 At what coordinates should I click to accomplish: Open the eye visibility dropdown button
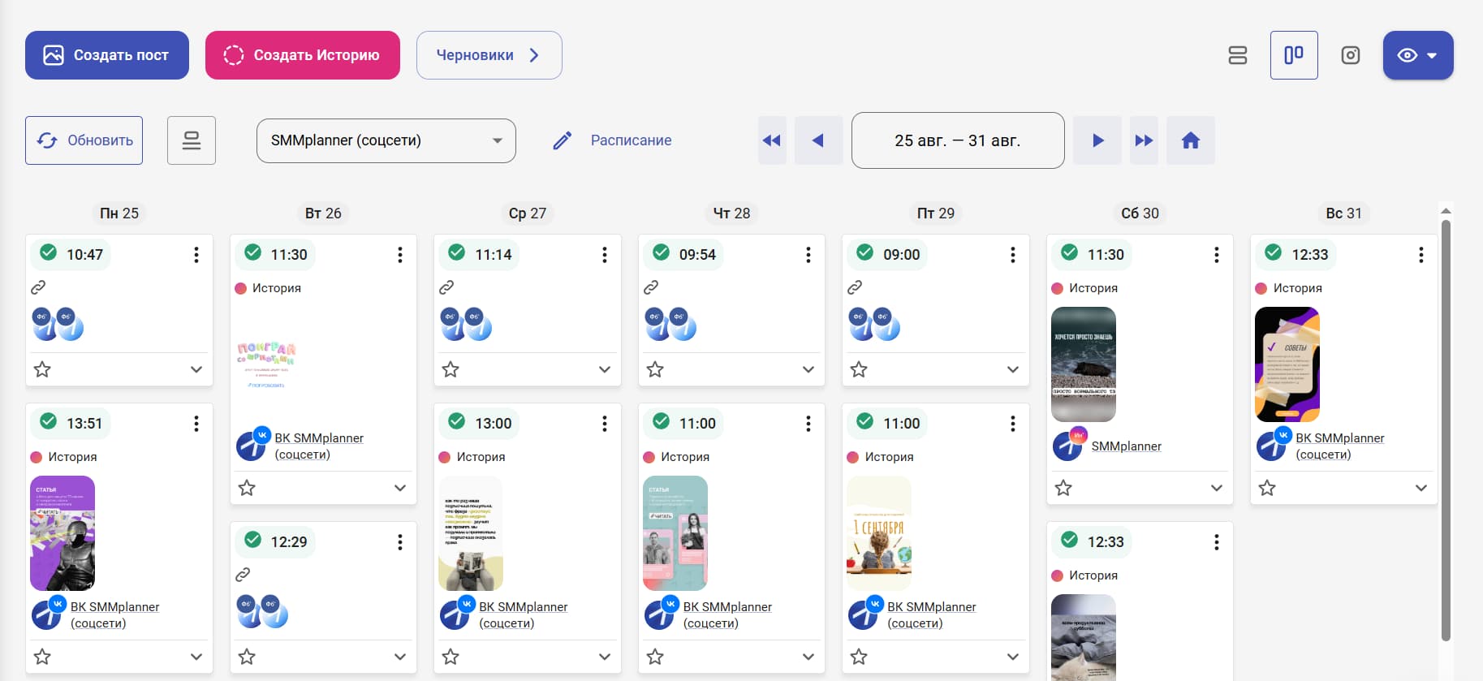click(x=1418, y=55)
